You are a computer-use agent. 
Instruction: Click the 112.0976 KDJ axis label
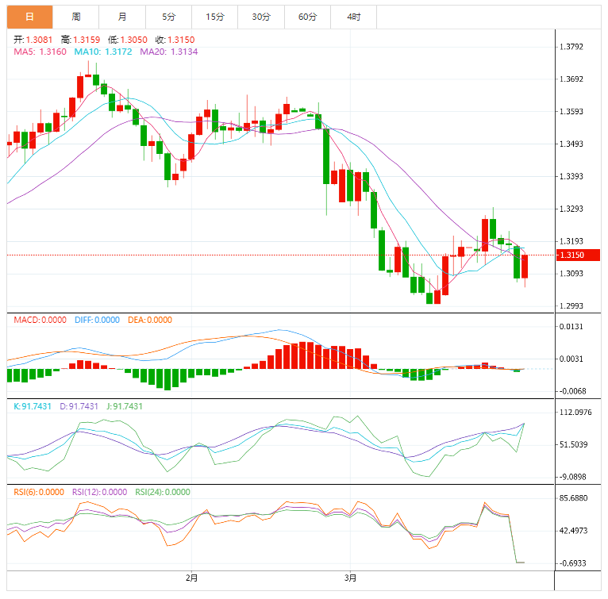575,412
